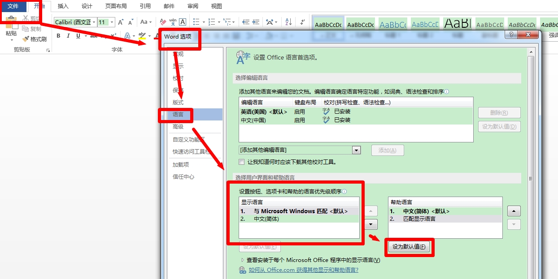Image resolution: width=558 pixels, height=279 pixels.
Task: Apply character border with boxed A icon
Action: point(183,22)
